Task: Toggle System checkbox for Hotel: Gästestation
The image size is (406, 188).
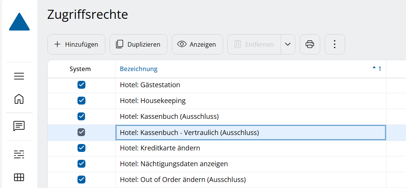Action: (x=81, y=85)
